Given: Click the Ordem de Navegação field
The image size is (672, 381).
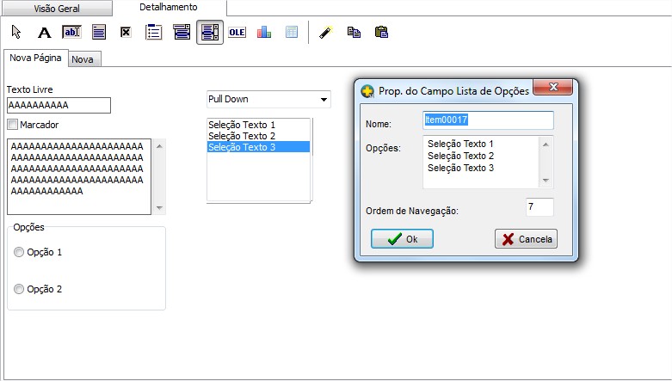Looking at the screenshot, I should point(539,207).
